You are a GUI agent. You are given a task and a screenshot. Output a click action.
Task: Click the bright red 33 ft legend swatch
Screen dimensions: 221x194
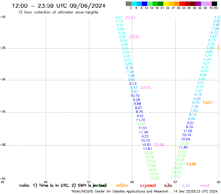pyautogui.click(x=182, y=4)
